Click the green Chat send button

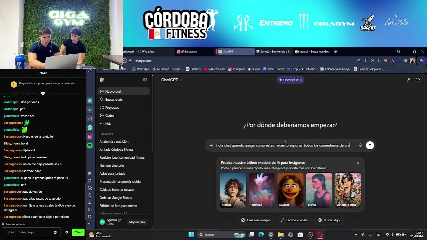78,232
